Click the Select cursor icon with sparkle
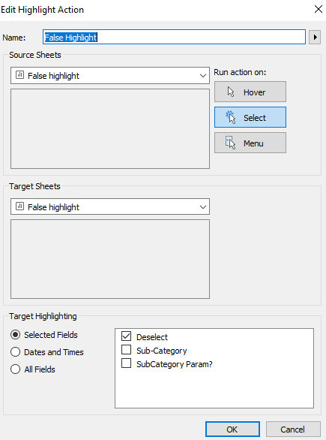Image resolution: width=326 pixels, height=440 pixels. [x=230, y=117]
